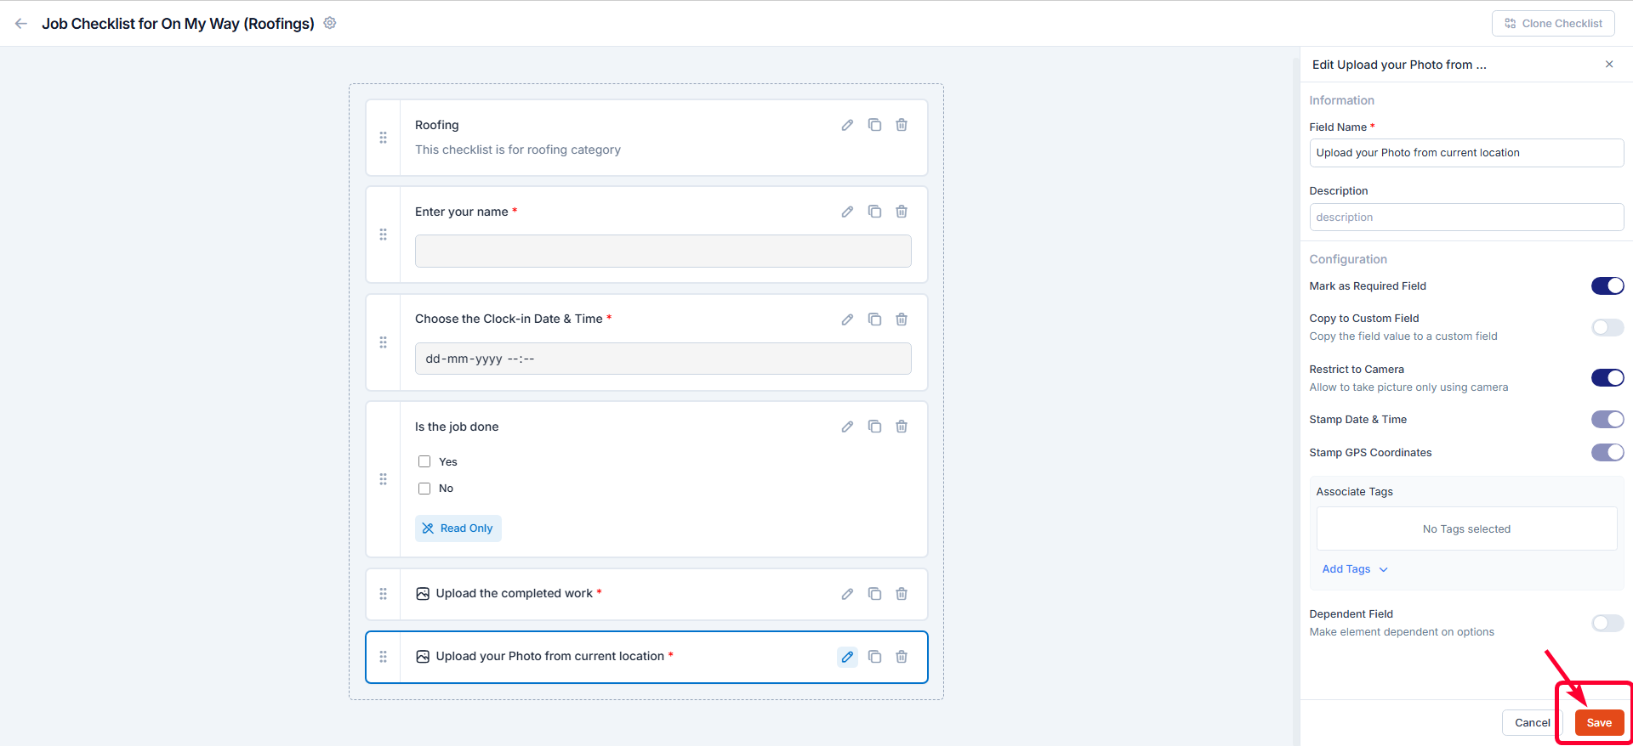This screenshot has width=1633, height=746.
Task: Edit 'Upload the completed work' field
Action: [847, 594]
